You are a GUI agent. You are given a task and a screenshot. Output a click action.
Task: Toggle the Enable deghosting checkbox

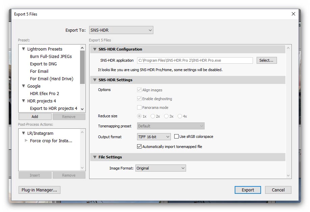(x=139, y=98)
